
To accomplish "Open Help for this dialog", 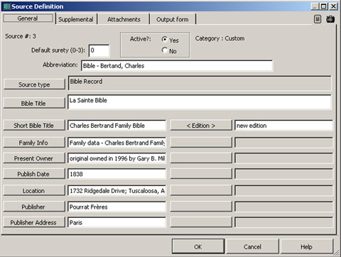I will point(307,246).
